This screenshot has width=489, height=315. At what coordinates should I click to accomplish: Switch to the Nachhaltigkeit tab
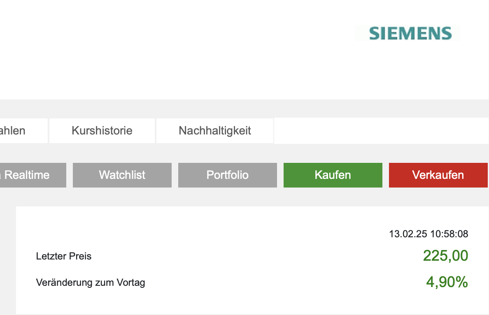coord(215,131)
